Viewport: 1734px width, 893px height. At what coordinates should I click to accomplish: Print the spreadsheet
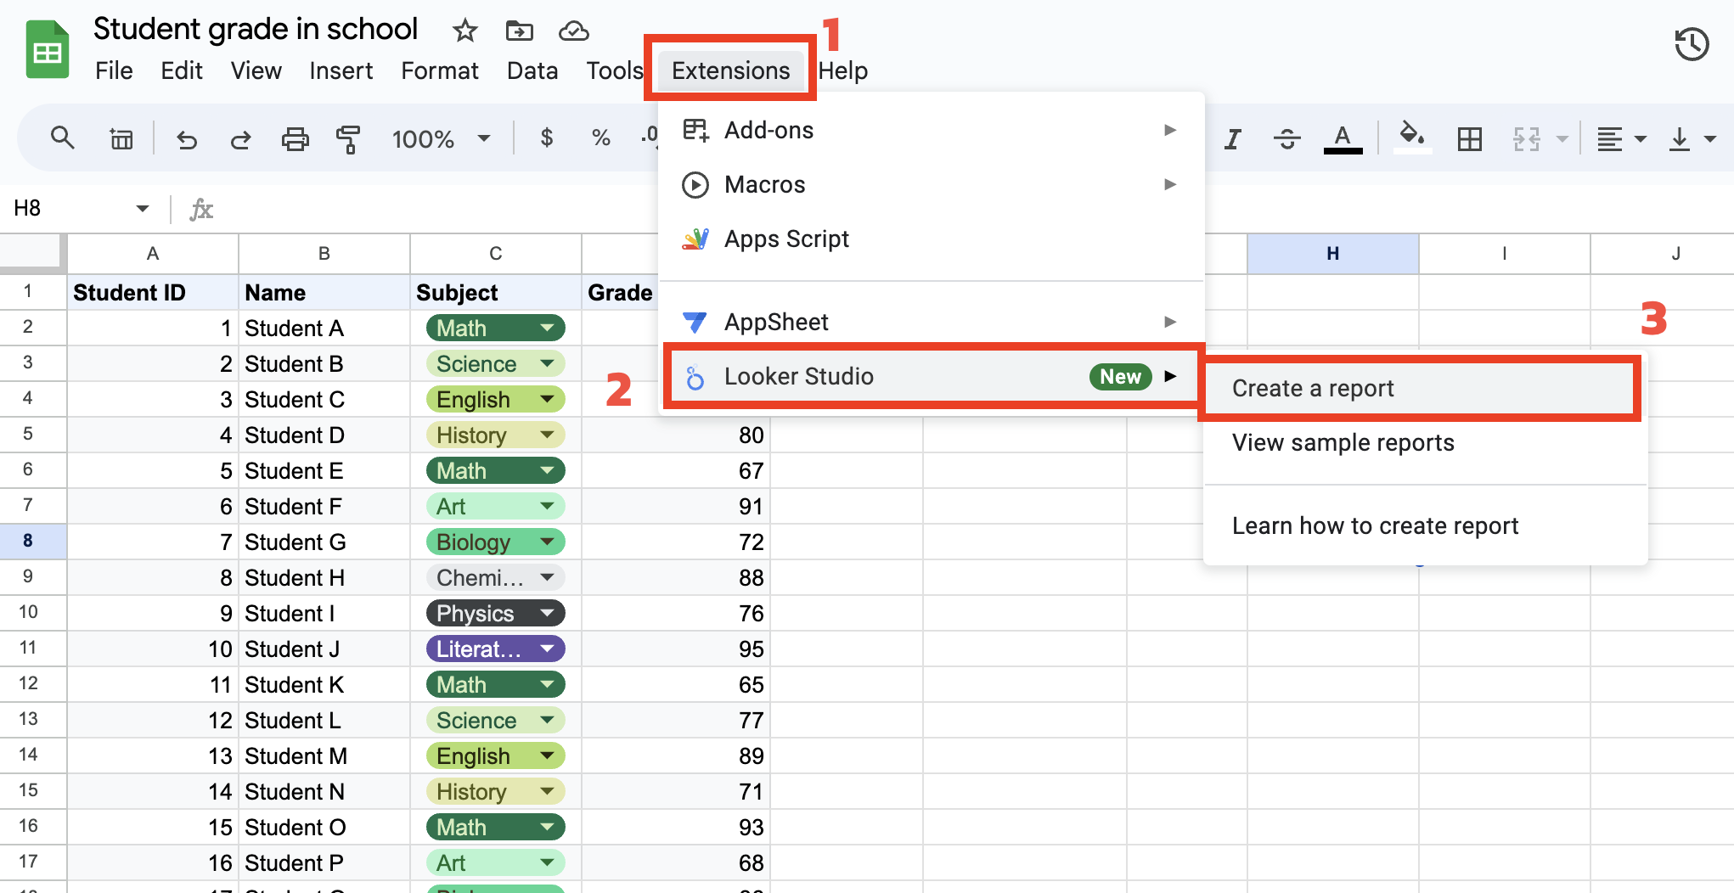point(295,138)
